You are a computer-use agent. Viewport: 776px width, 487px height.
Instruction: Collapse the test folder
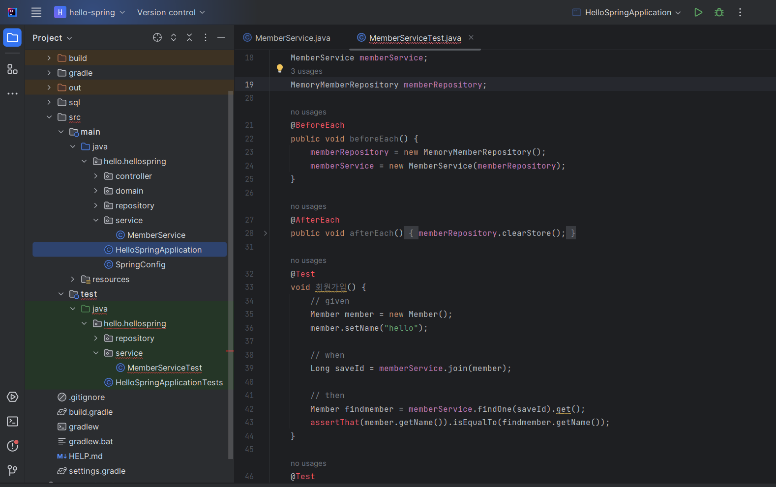point(60,294)
